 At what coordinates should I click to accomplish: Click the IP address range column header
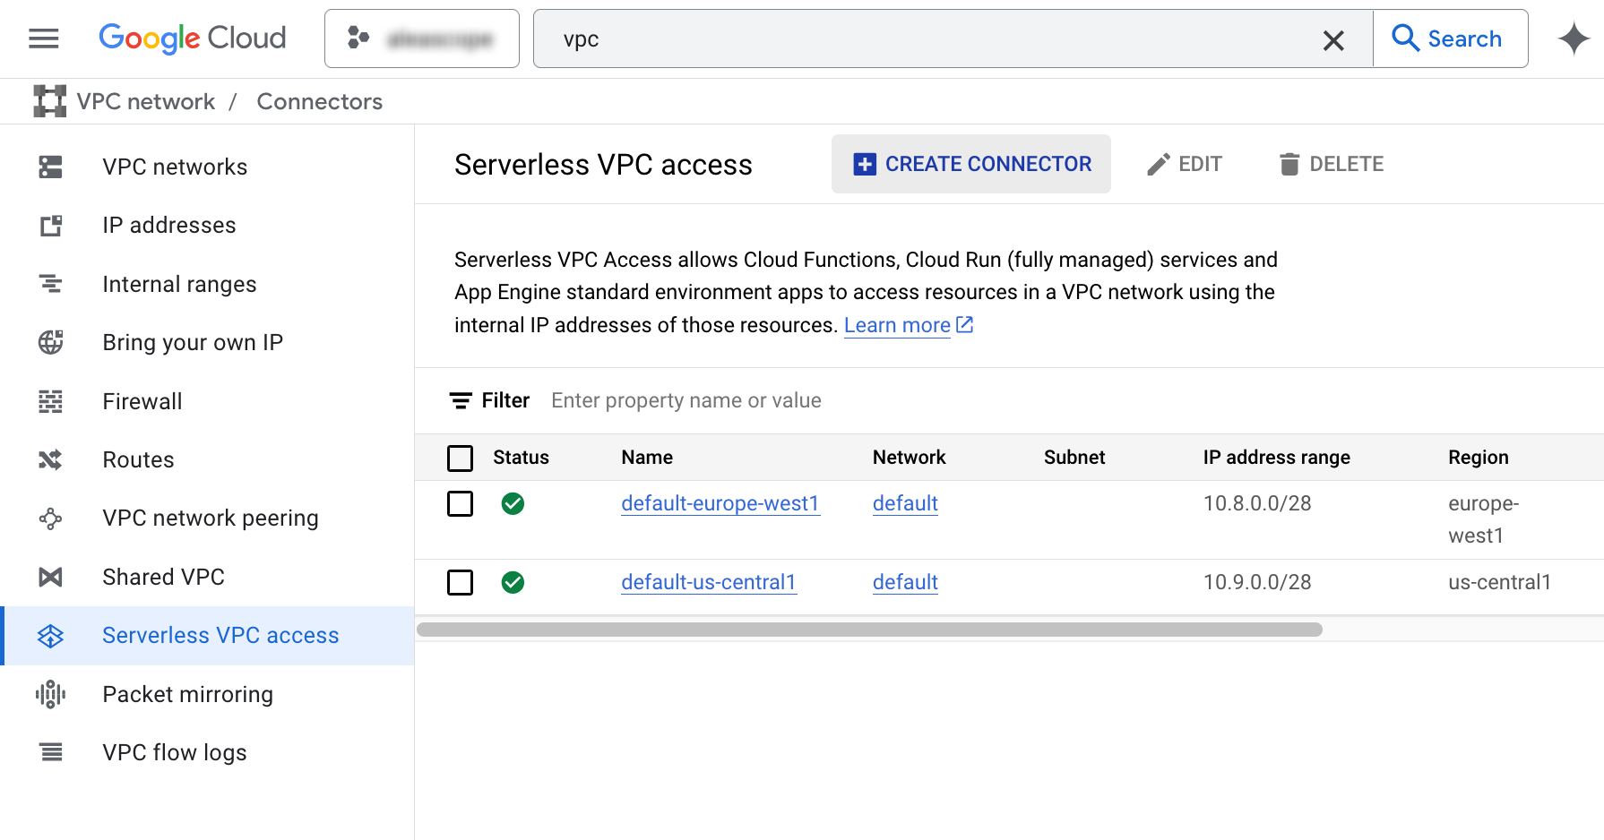pos(1276,457)
